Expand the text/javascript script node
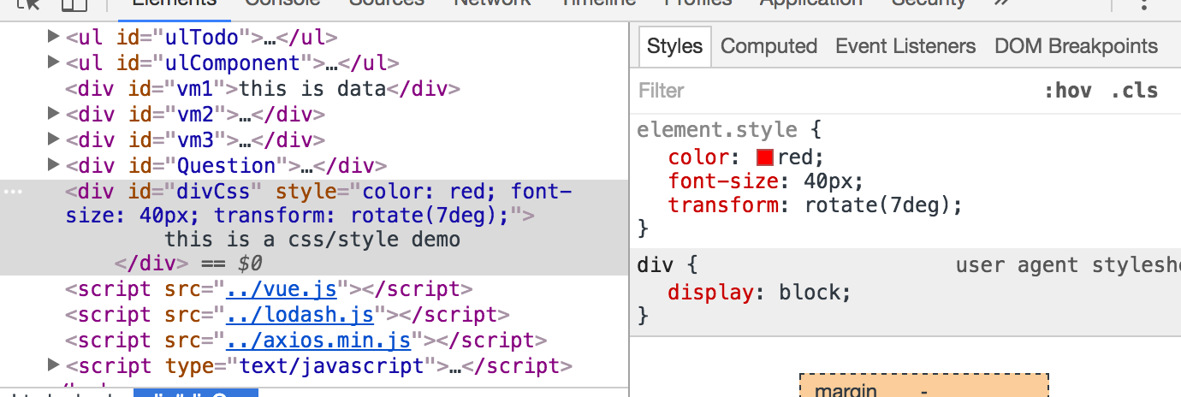This screenshot has height=397, width=1181. [x=53, y=365]
